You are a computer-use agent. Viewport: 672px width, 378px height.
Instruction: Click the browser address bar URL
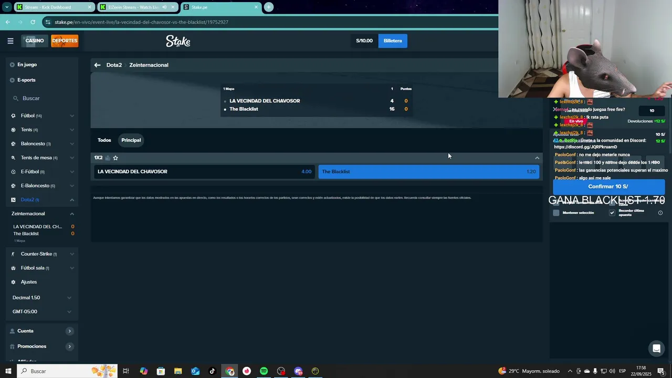tap(142, 22)
